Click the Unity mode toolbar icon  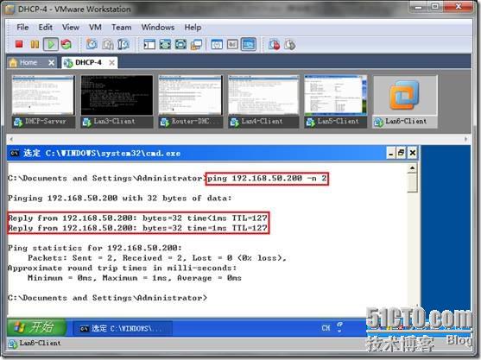tap(196, 45)
